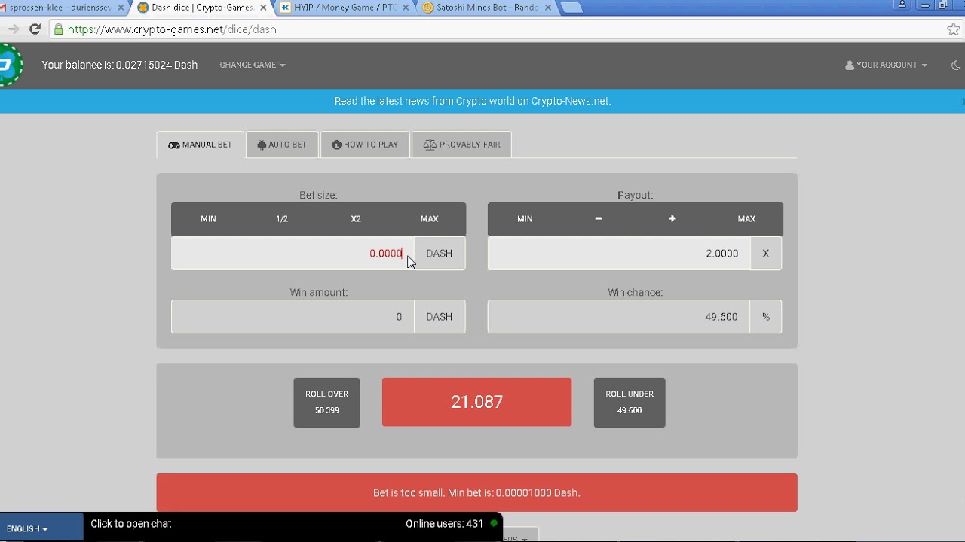
Task: Click the balance text 0.02715024 Dash
Action: (120, 65)
